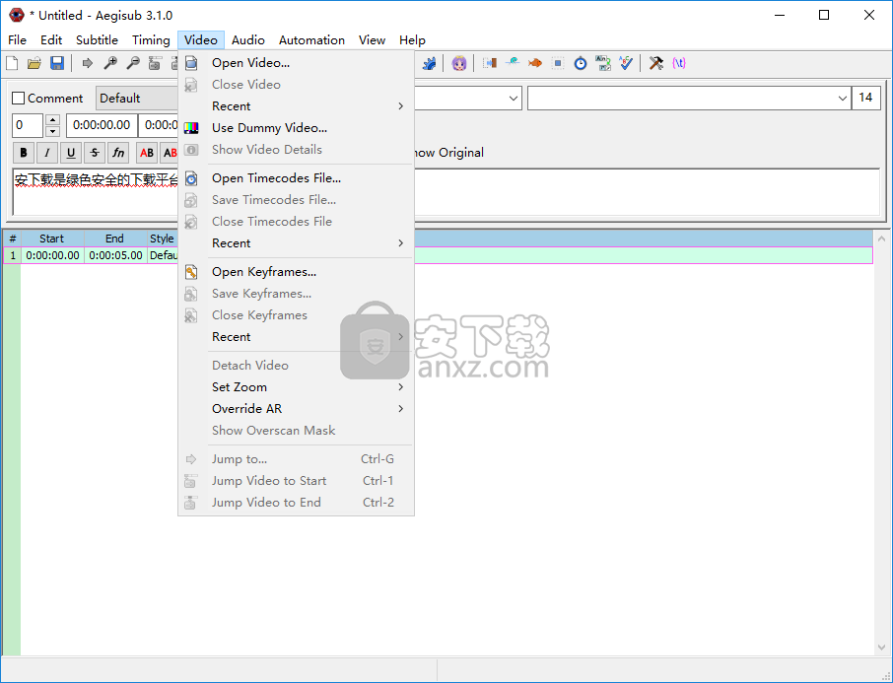This screenshot has height=683, width=893.
Task: Click the grid scrollbar up arrow
Action: 881,239
